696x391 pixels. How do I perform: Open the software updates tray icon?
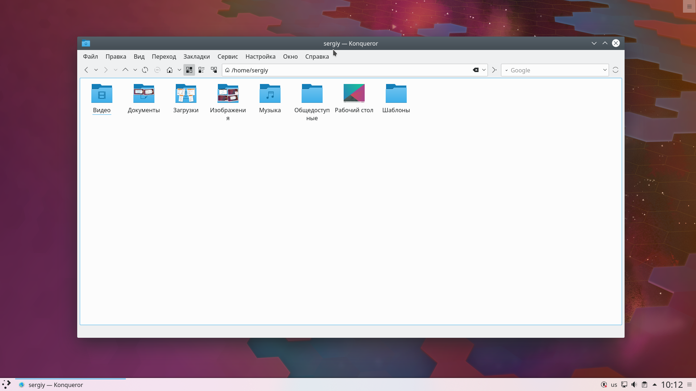pos(604,385)
